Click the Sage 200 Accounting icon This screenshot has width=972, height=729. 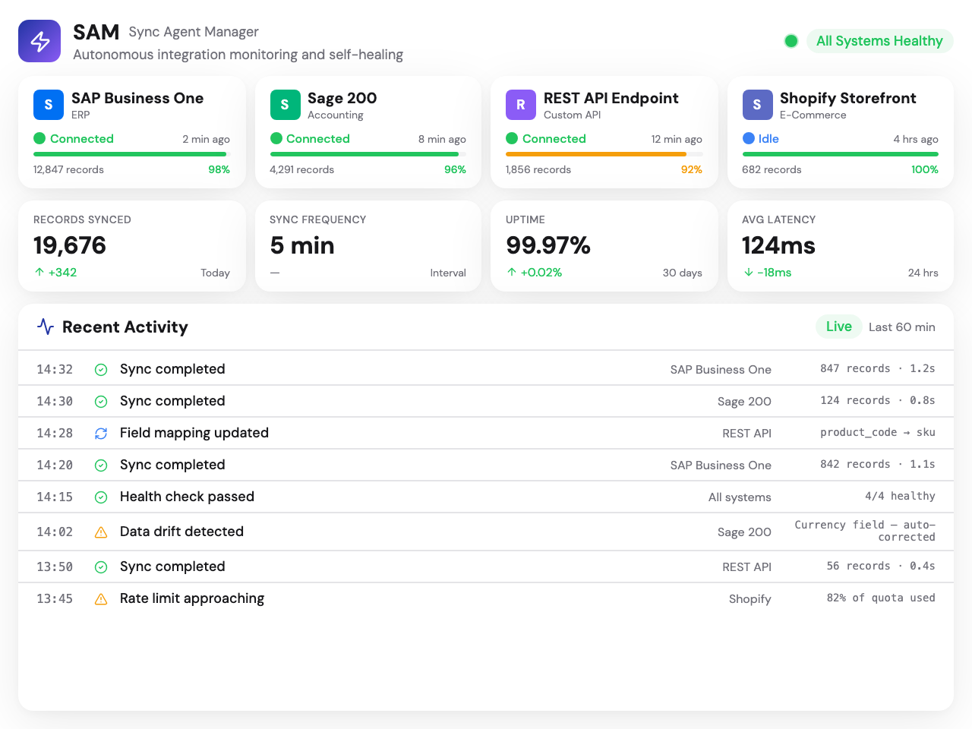pyautogui.click(x=285, y=105)
